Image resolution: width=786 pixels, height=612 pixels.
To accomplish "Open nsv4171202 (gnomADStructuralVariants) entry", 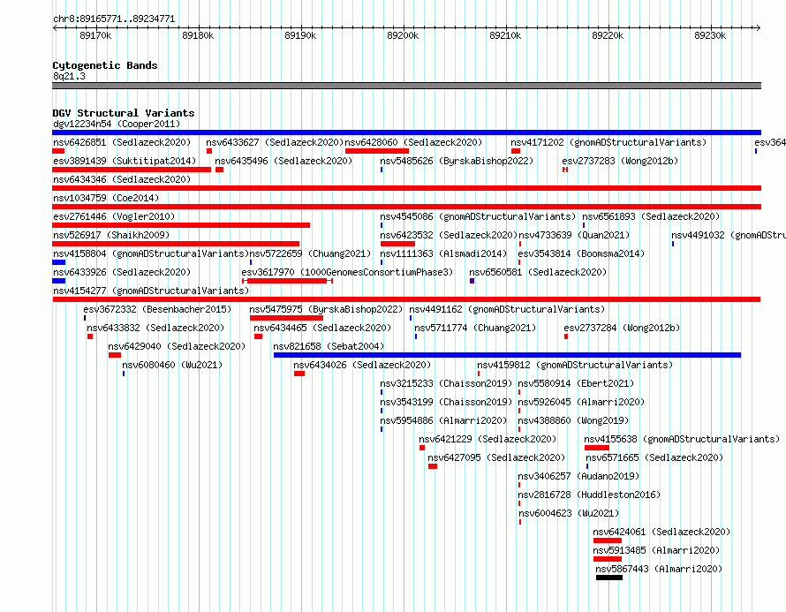I will pyautogui.click(x=608, y=142).
